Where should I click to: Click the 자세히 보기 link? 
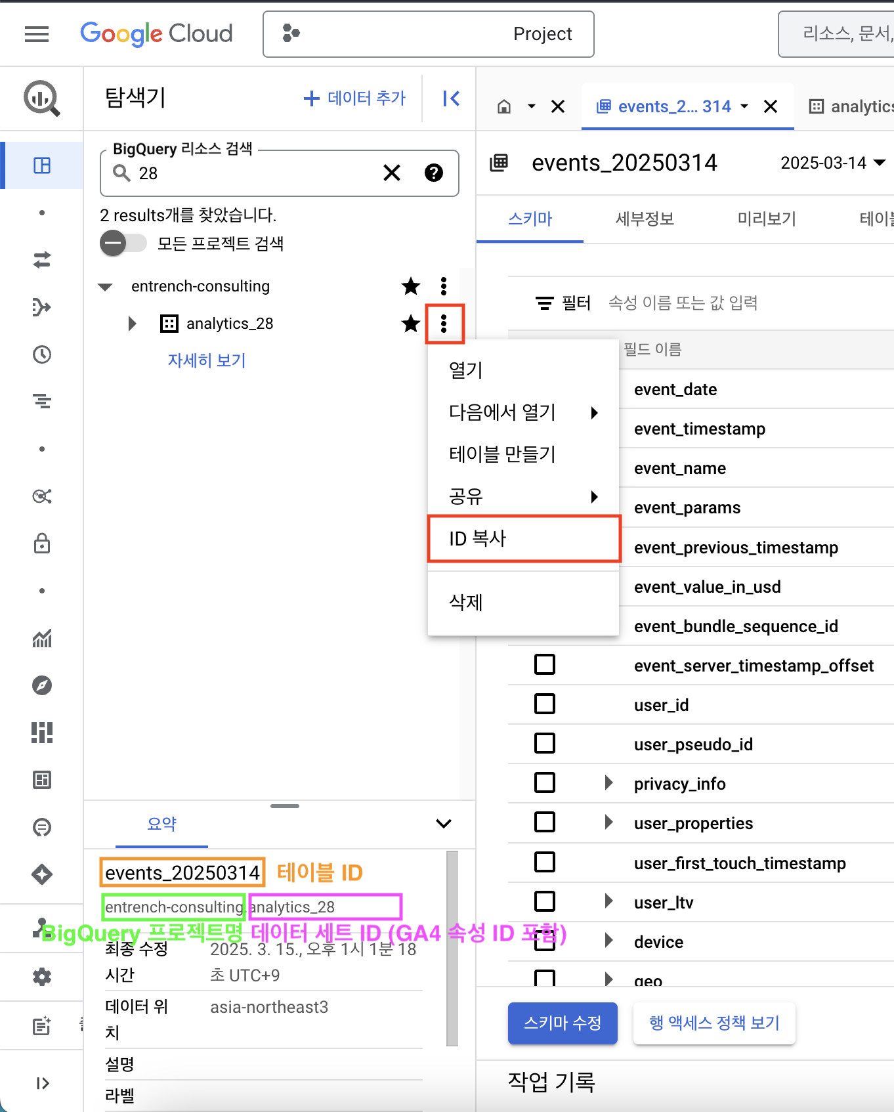coord(207,360)
